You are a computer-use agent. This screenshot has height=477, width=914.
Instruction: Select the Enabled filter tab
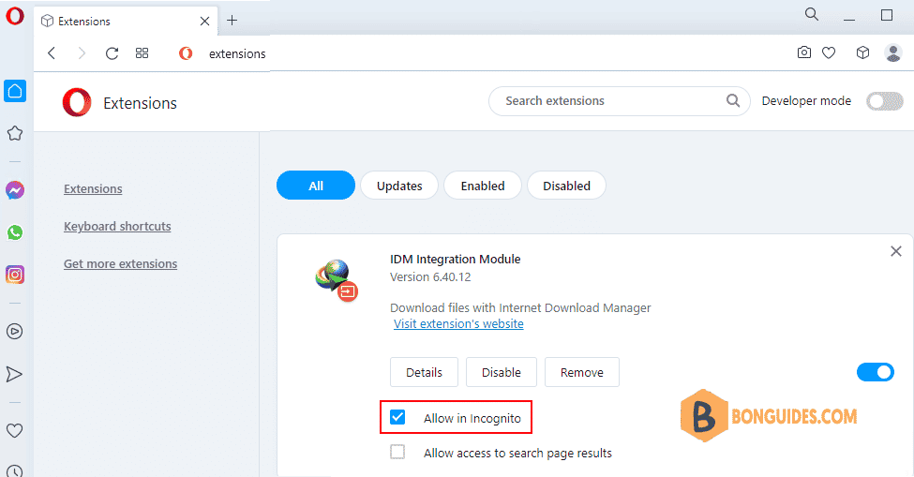(483, 186)
